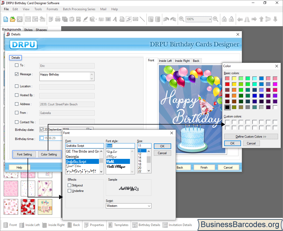Click the zoom in magnifier icon
This screenshot has height=231, width=283.
tap(181, 19)
